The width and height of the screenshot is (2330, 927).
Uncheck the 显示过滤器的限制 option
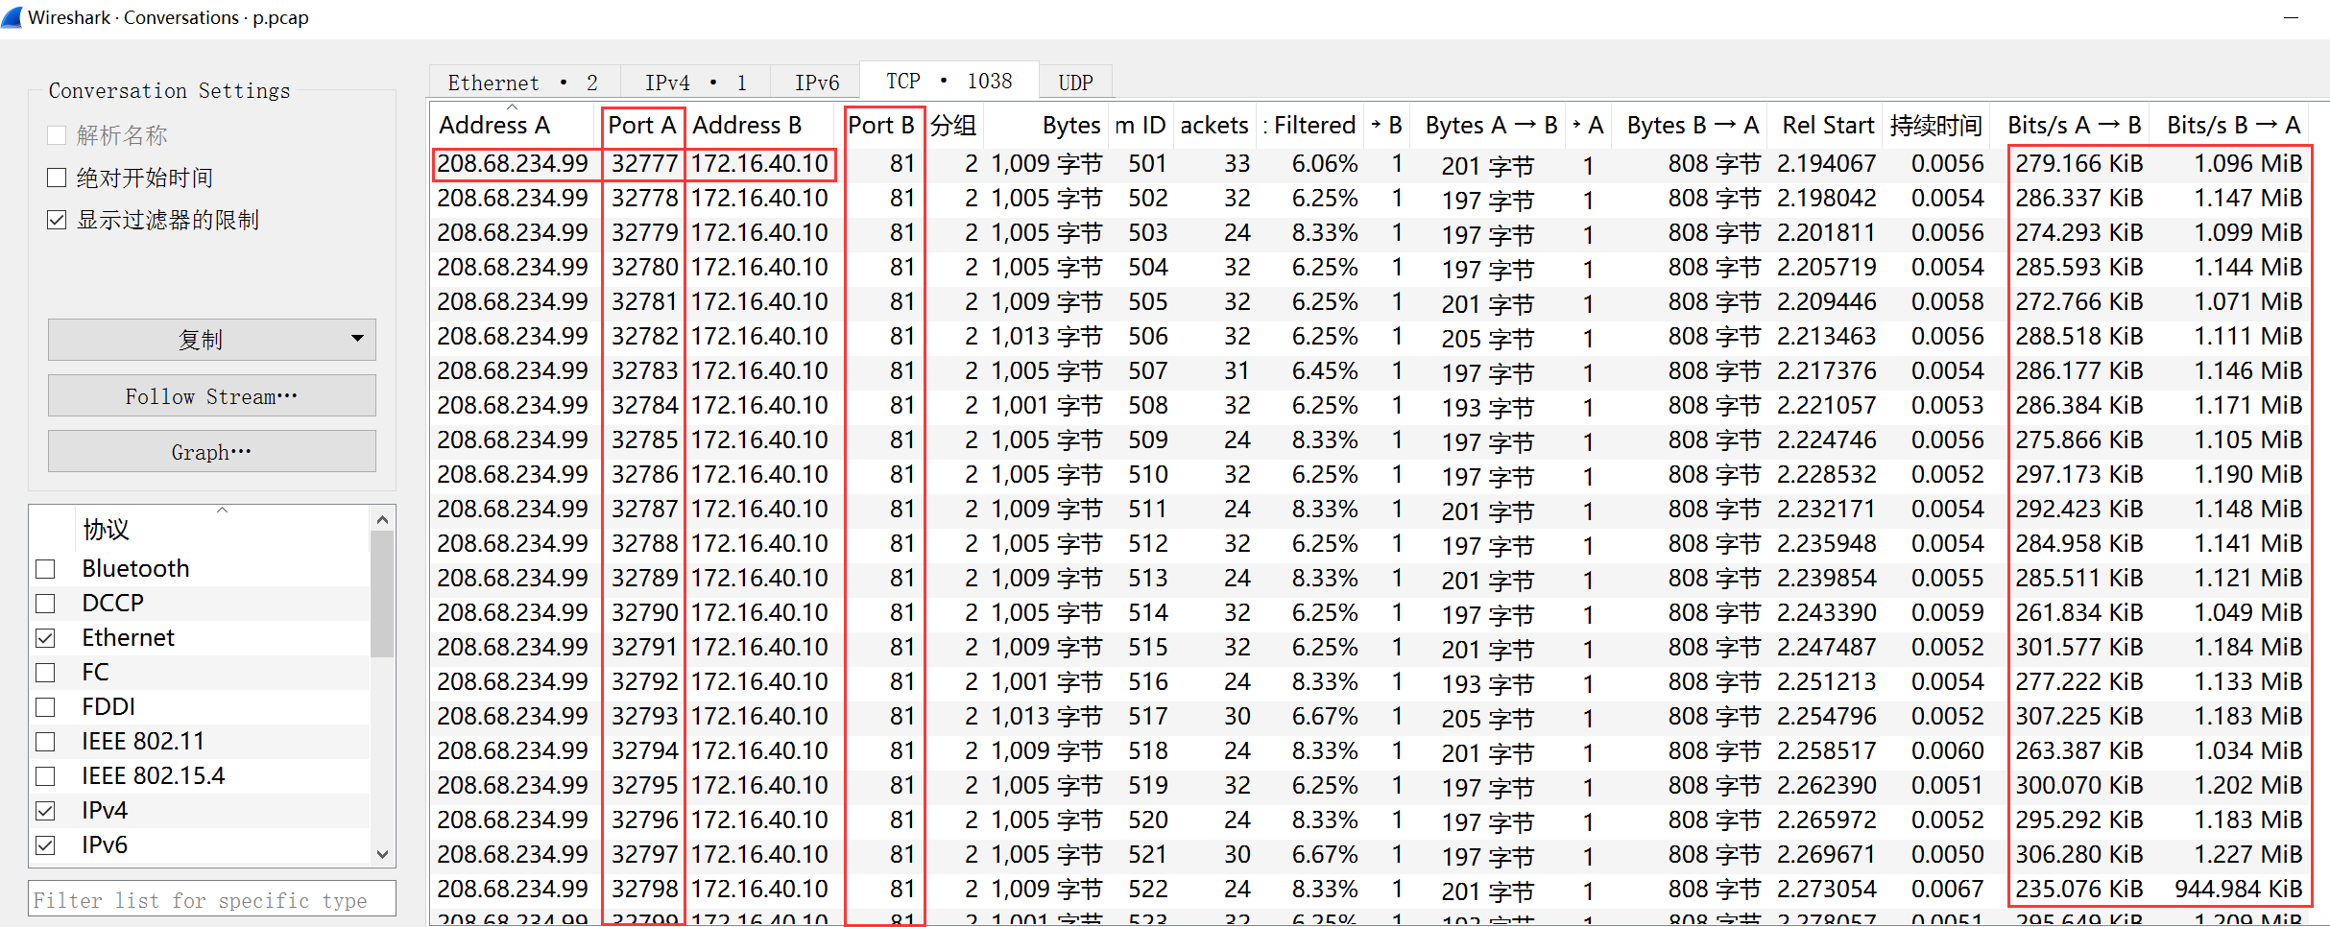click(x=58, y=220)
